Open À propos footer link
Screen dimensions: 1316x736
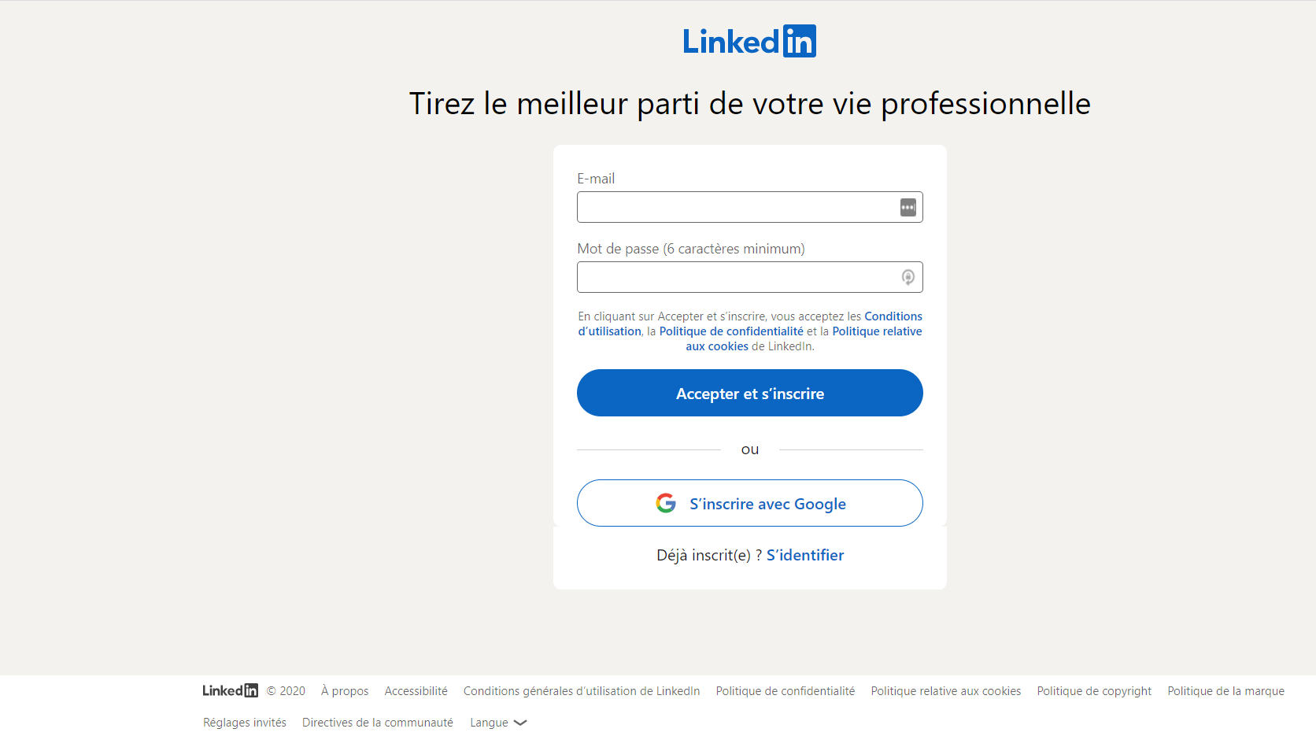click(x=345, y=691)
